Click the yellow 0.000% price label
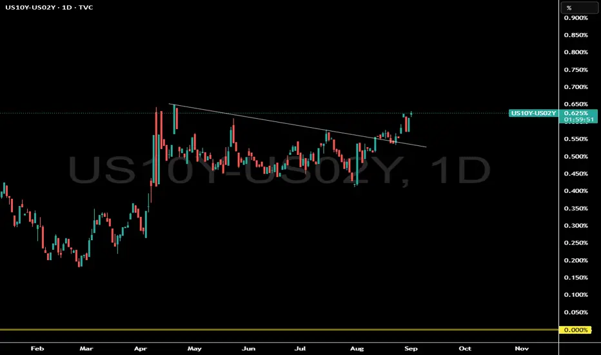601x355 pixels. pyautogui.click(x=575, y=330)
